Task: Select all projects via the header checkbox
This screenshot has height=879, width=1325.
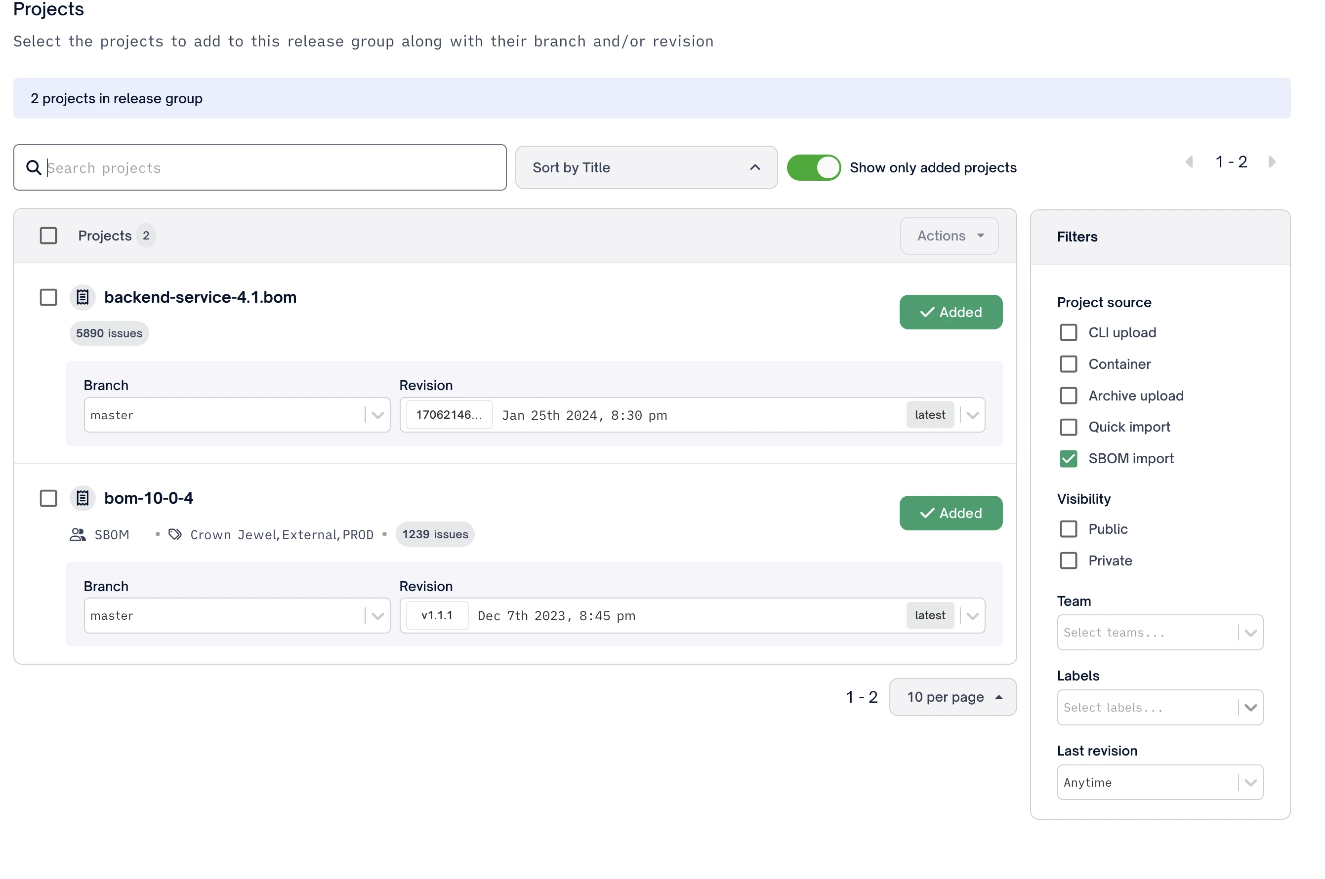Action: click(48, 236)
